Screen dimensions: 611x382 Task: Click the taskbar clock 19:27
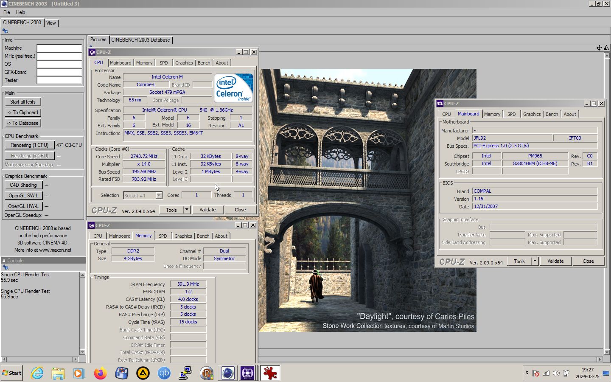coord(588,370)
